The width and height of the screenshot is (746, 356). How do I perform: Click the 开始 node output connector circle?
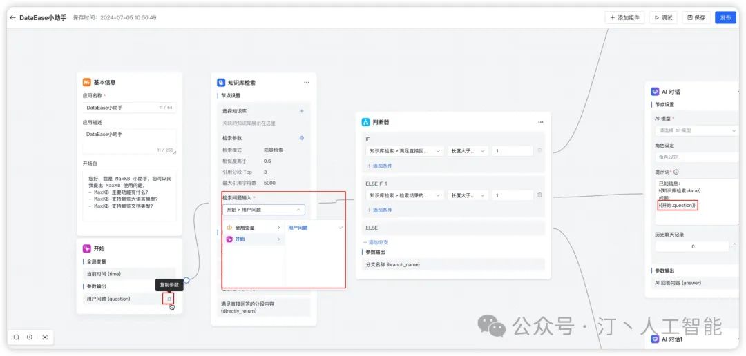point(186,280)
